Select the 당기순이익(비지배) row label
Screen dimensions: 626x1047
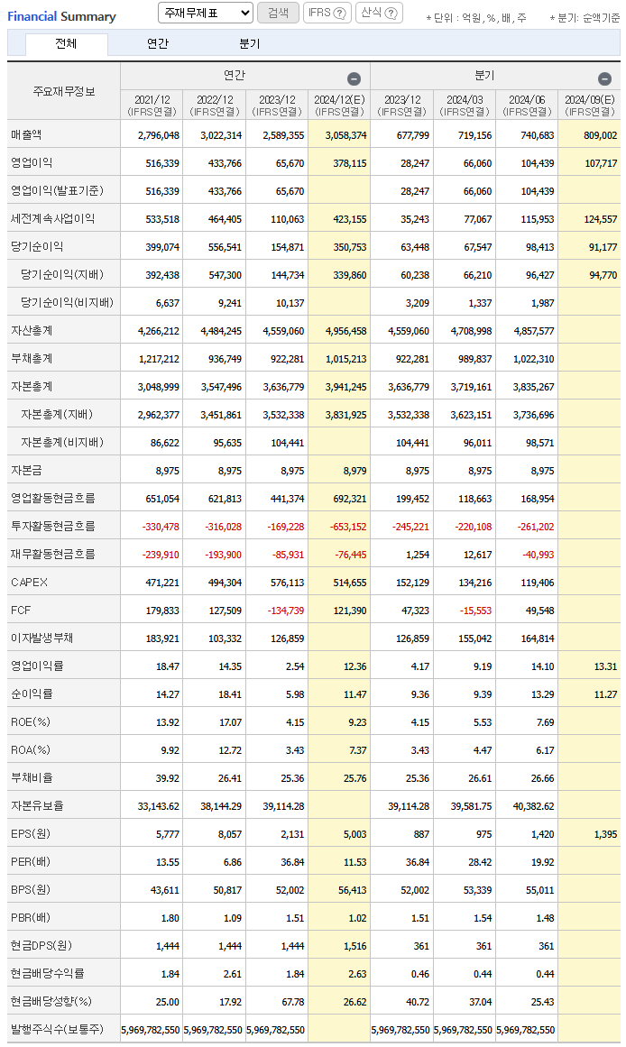pos(67,302)
